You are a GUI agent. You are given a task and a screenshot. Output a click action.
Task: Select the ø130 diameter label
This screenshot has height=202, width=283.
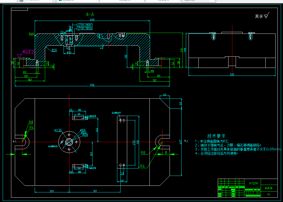[58, 130]
